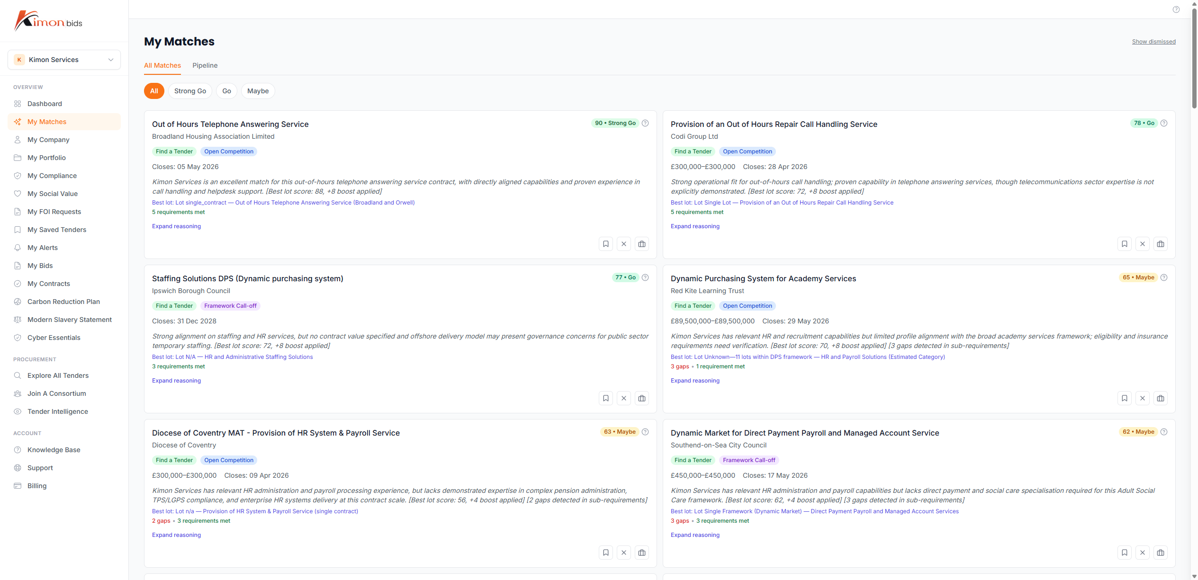This screenshot has height=580, width=1198.
Task: Dismiss the Diocese of Coventry match
Action: (x=624, y=553)
